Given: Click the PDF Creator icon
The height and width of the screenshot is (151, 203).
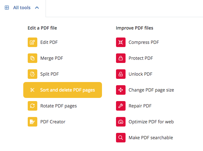Looking at the screenshot, I should (x=33, y=122).
